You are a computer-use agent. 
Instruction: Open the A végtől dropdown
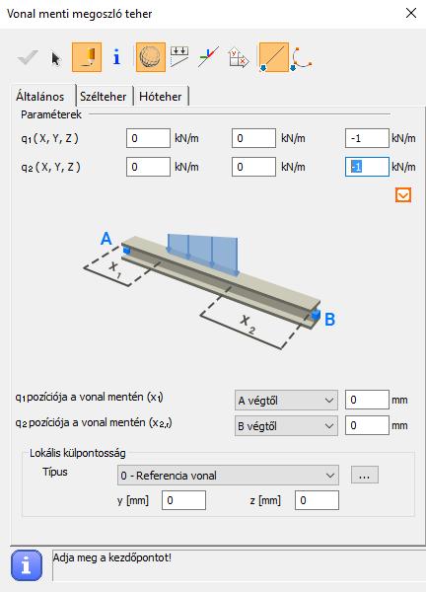click(x=286, y=401)
